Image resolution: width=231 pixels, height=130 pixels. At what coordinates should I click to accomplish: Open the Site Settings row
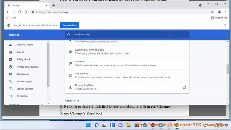pos(127,75)
